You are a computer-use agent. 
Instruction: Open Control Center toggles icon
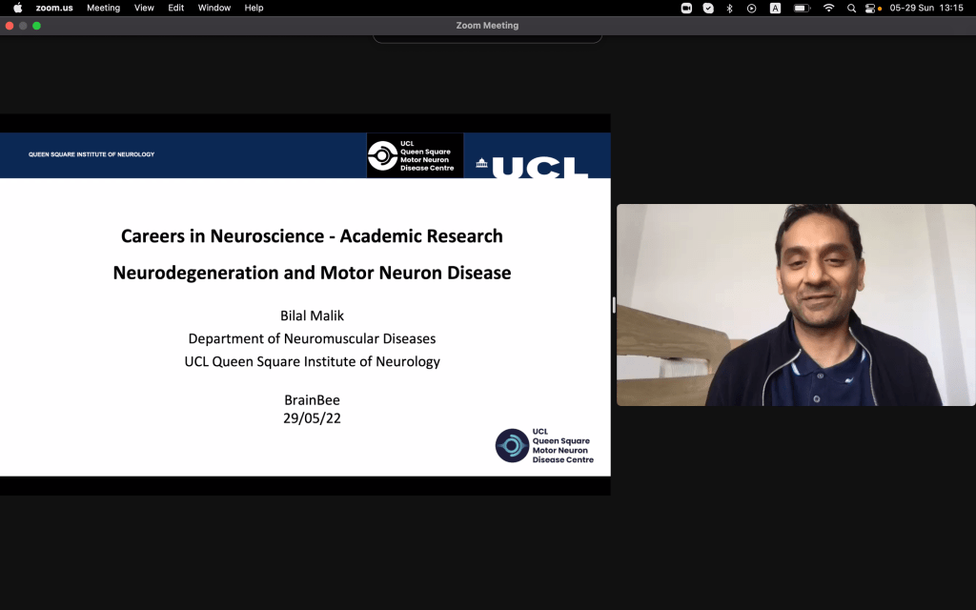pos(870,8)
